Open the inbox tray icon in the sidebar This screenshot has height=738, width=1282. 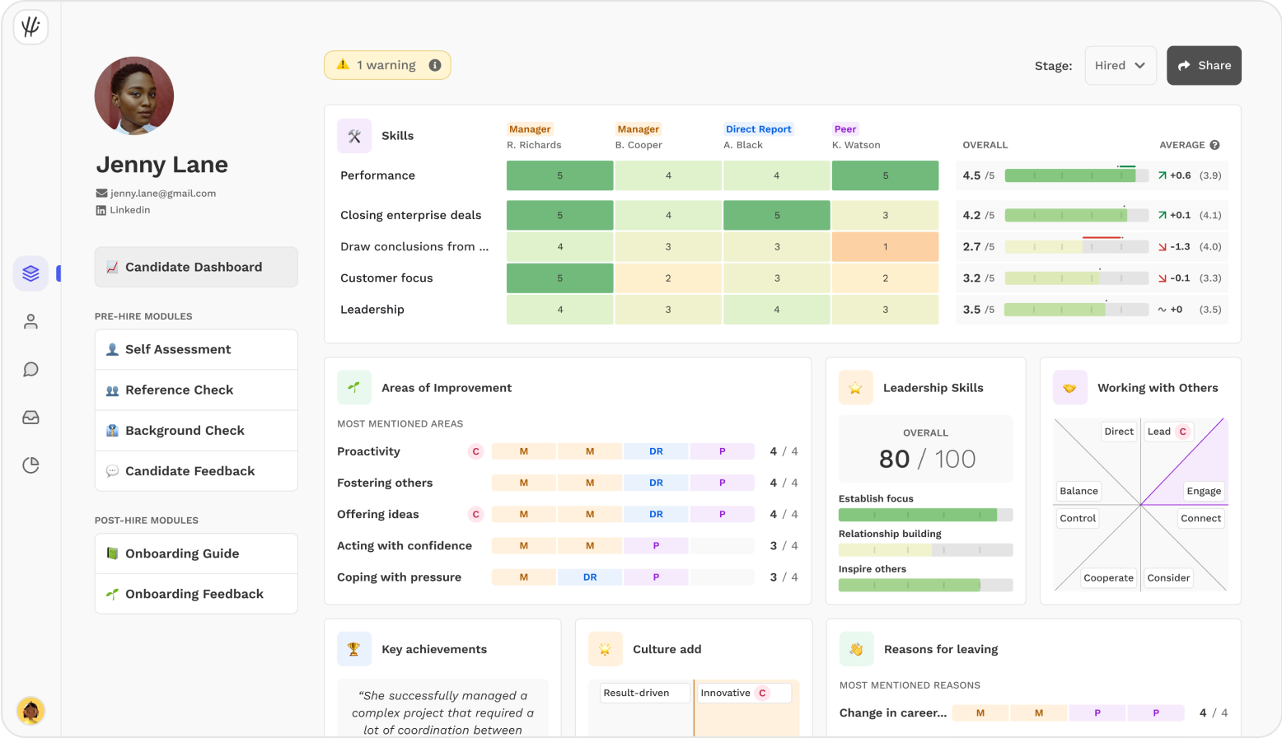click(x=30, y=418)
